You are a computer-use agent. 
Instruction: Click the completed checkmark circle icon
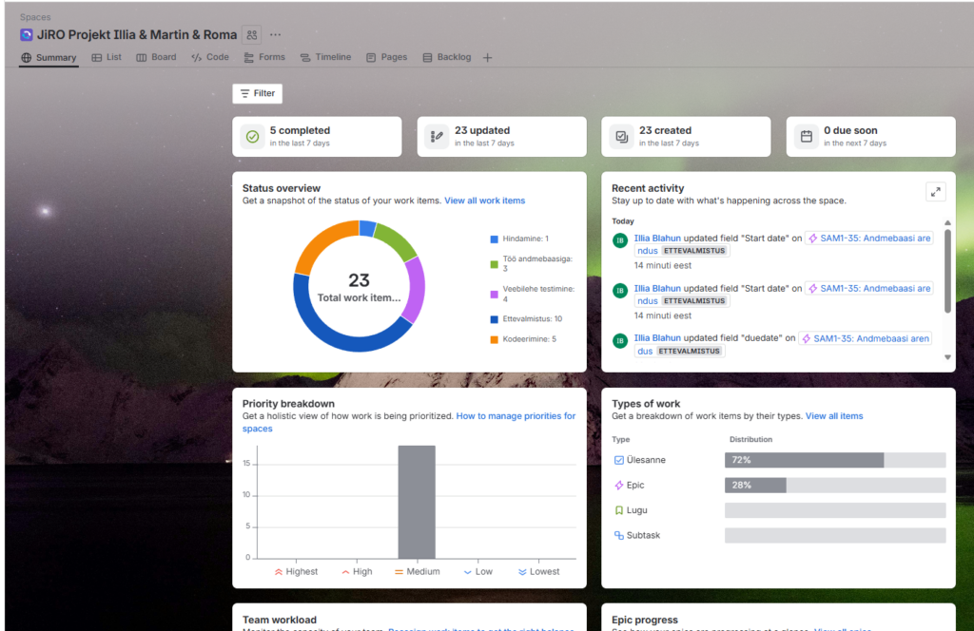point(252,137)
